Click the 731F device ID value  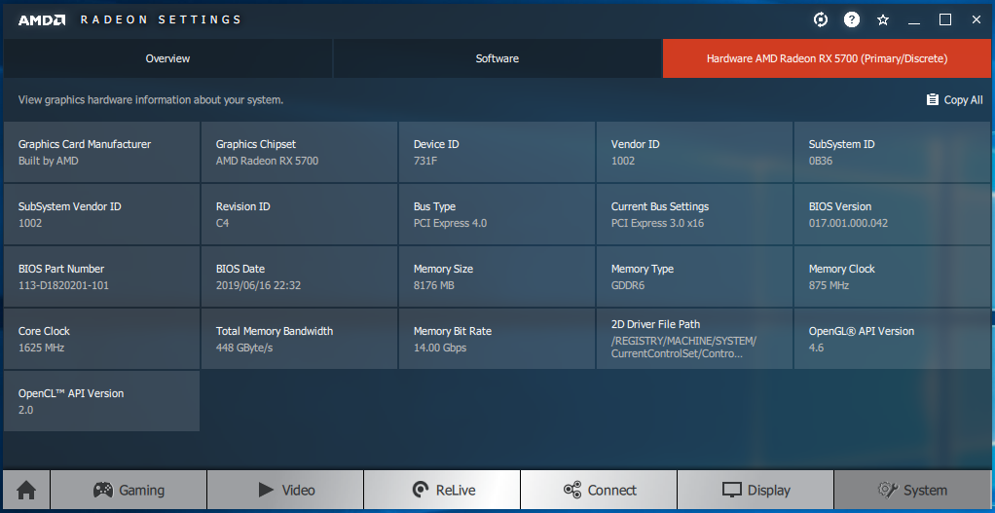425,161
